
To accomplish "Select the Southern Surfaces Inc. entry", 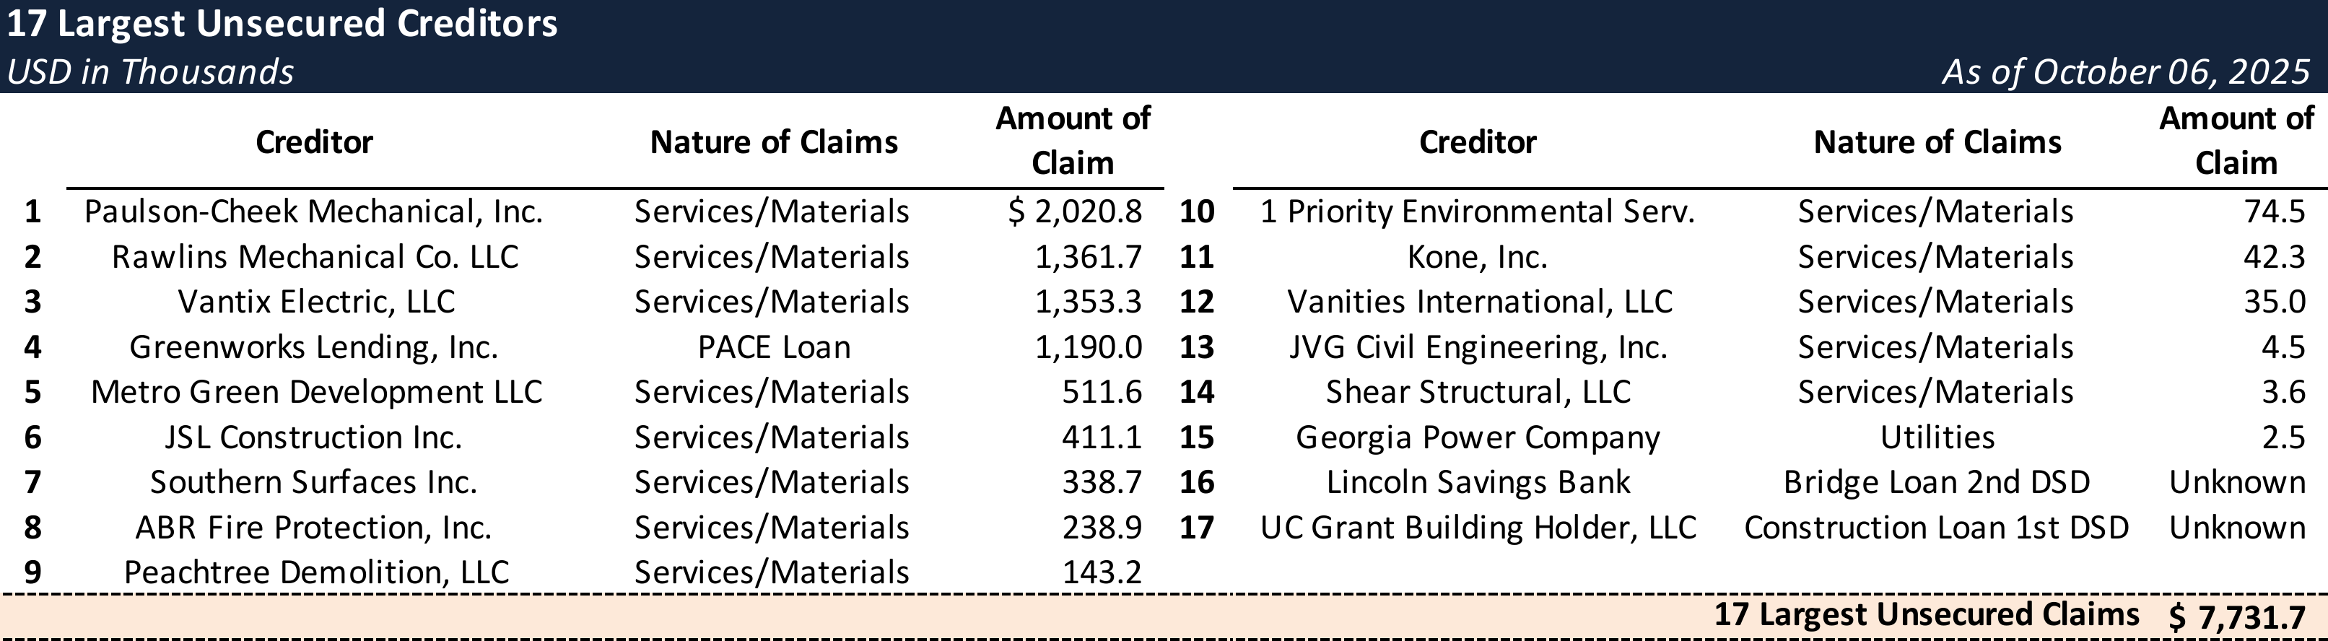I will tap(313, 483).
